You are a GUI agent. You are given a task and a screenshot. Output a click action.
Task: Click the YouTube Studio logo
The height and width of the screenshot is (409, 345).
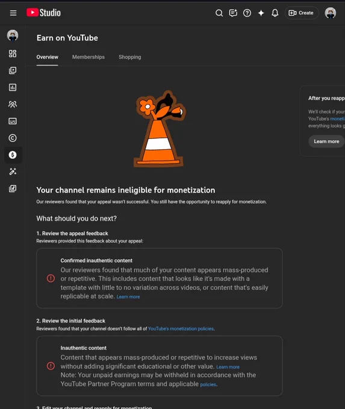point(43,13)
